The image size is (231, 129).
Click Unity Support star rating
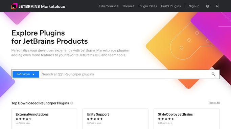(x=95, y=119)
